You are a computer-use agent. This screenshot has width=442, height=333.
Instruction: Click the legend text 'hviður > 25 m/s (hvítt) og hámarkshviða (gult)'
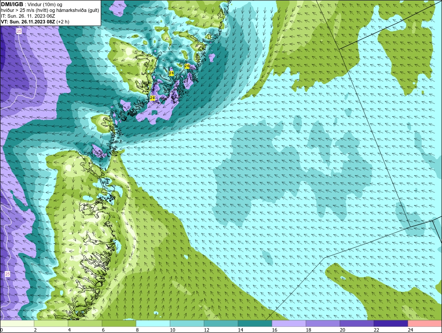point(50,11)
